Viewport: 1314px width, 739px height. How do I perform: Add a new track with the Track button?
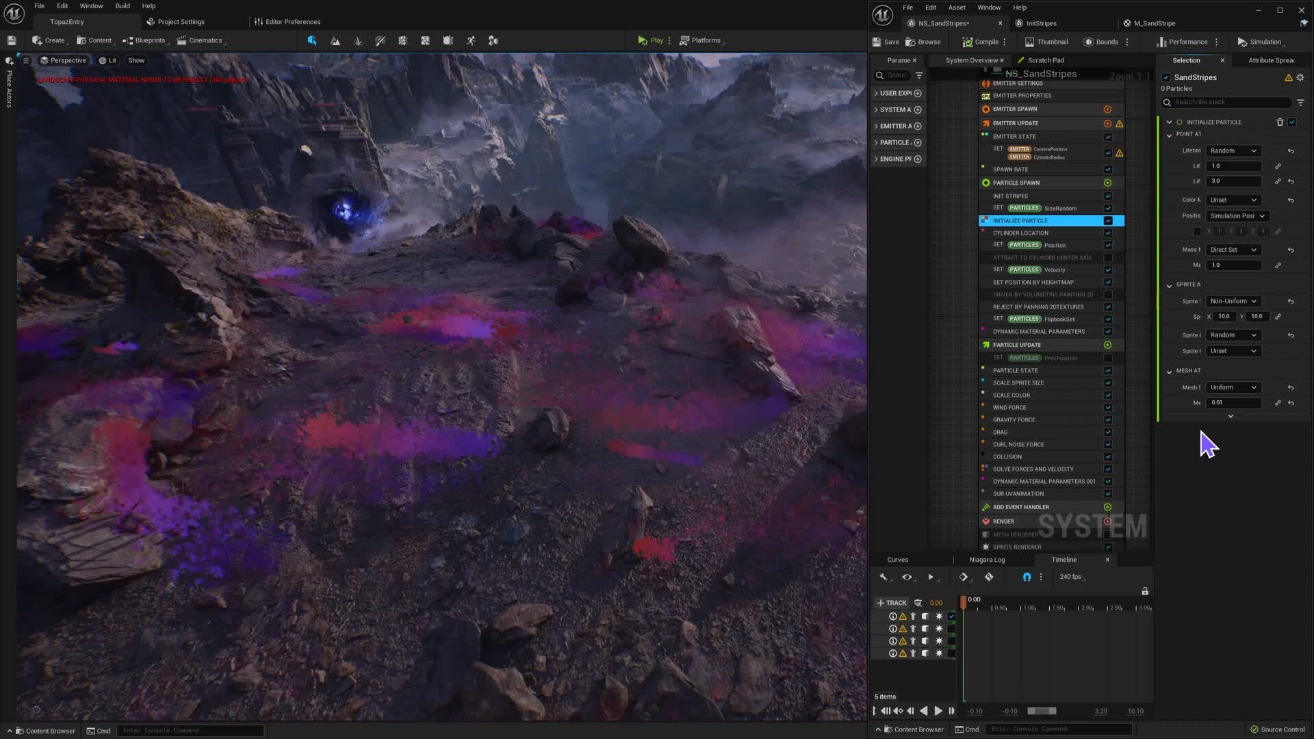tap(892, 603)
